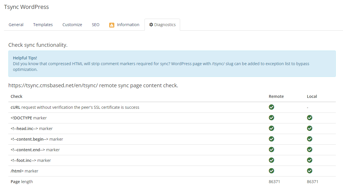343x192 pixels.
Task: Click the /html> marker row label
Action: click(x=24, y=171)
